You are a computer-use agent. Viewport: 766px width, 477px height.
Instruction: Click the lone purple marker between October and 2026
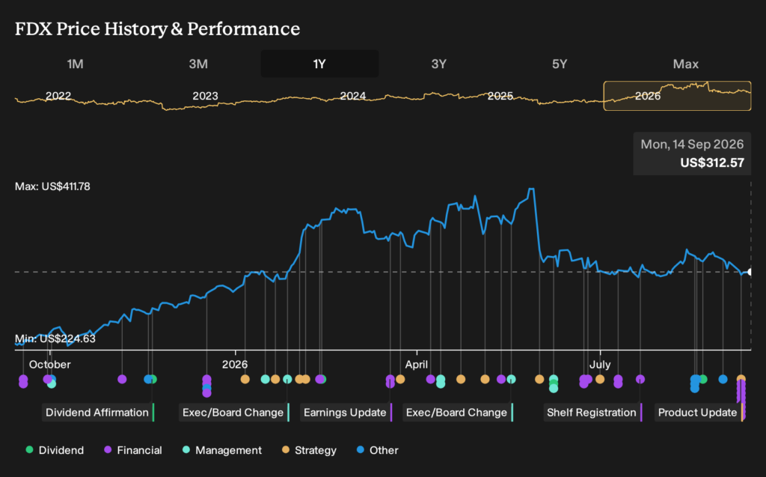click(x=122, y=379)
